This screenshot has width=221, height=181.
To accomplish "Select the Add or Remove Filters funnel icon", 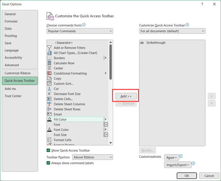I will (x=49, y=48).
